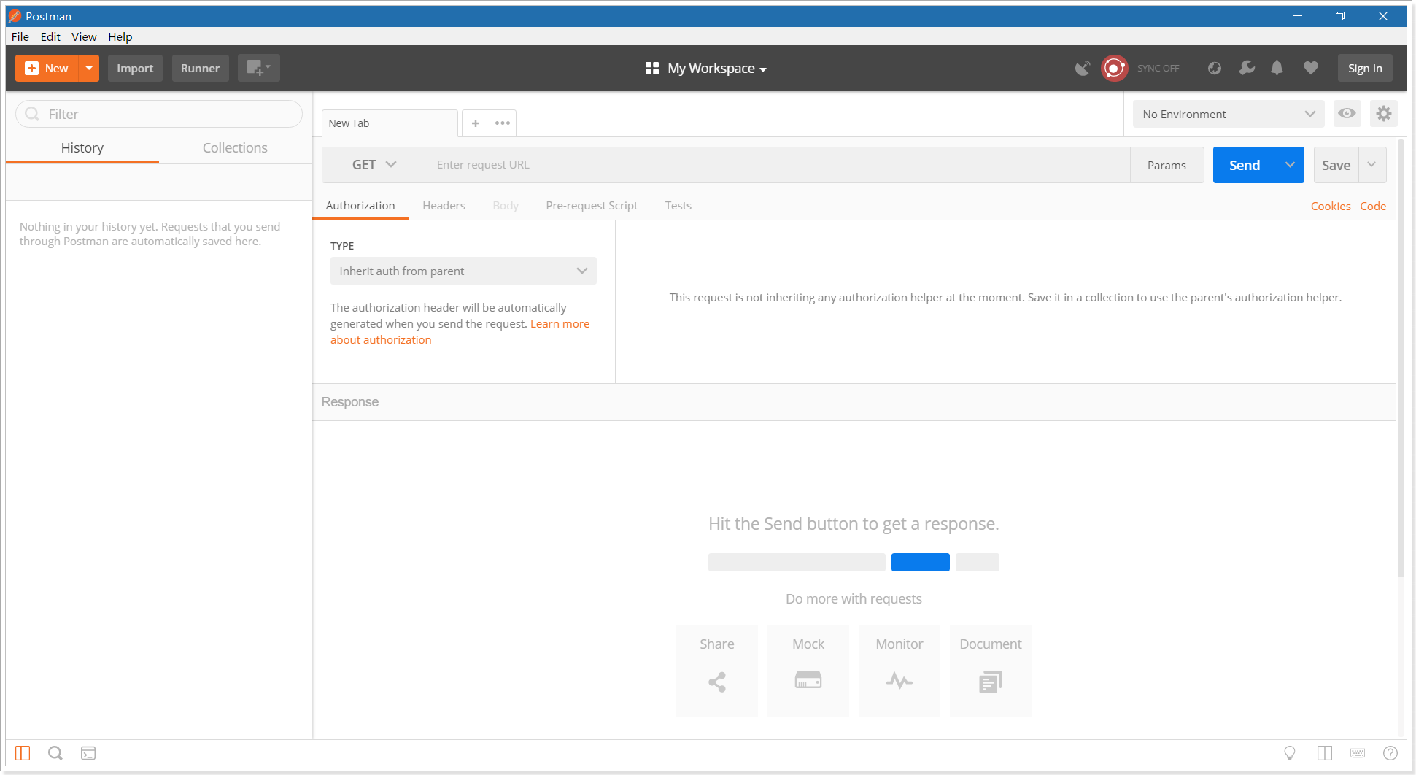Click the Mock server card
This screenshot has height=775, width=1416.
[x=808, y=671]
